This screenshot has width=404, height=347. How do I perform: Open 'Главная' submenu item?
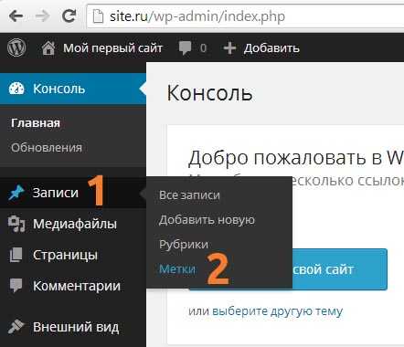pos(36,123)
